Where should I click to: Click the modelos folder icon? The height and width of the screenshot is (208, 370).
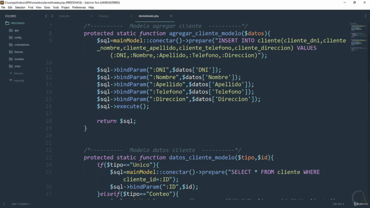pyautogui.click(x=10, y=59)
